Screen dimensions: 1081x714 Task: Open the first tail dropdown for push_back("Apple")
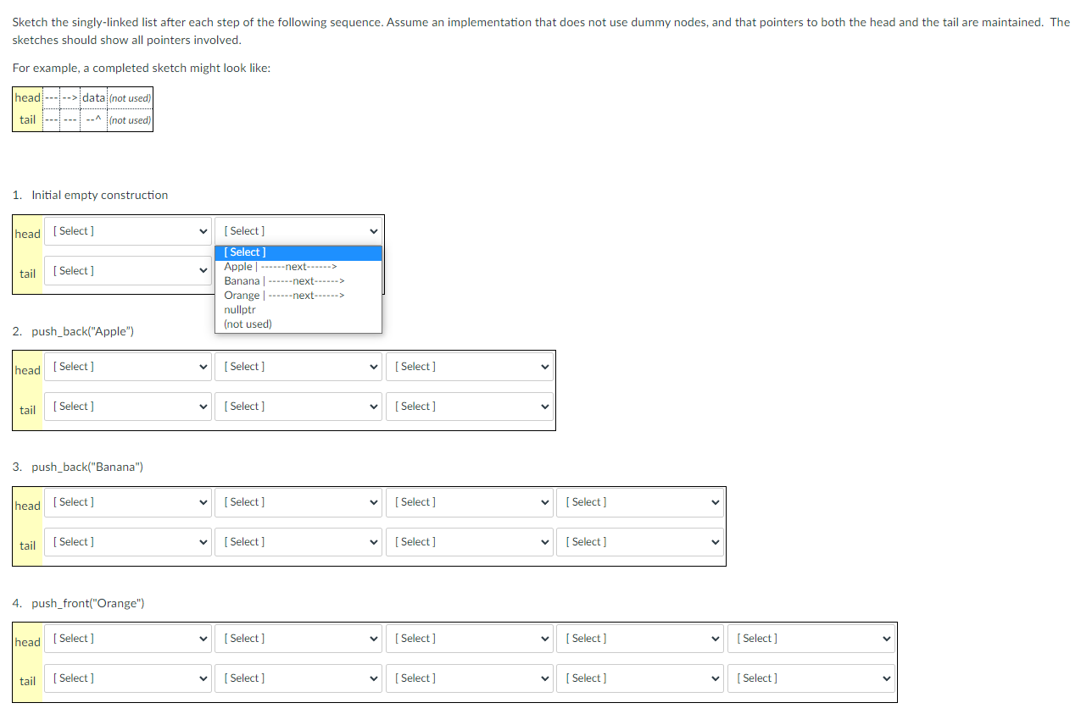click(127, 406)
